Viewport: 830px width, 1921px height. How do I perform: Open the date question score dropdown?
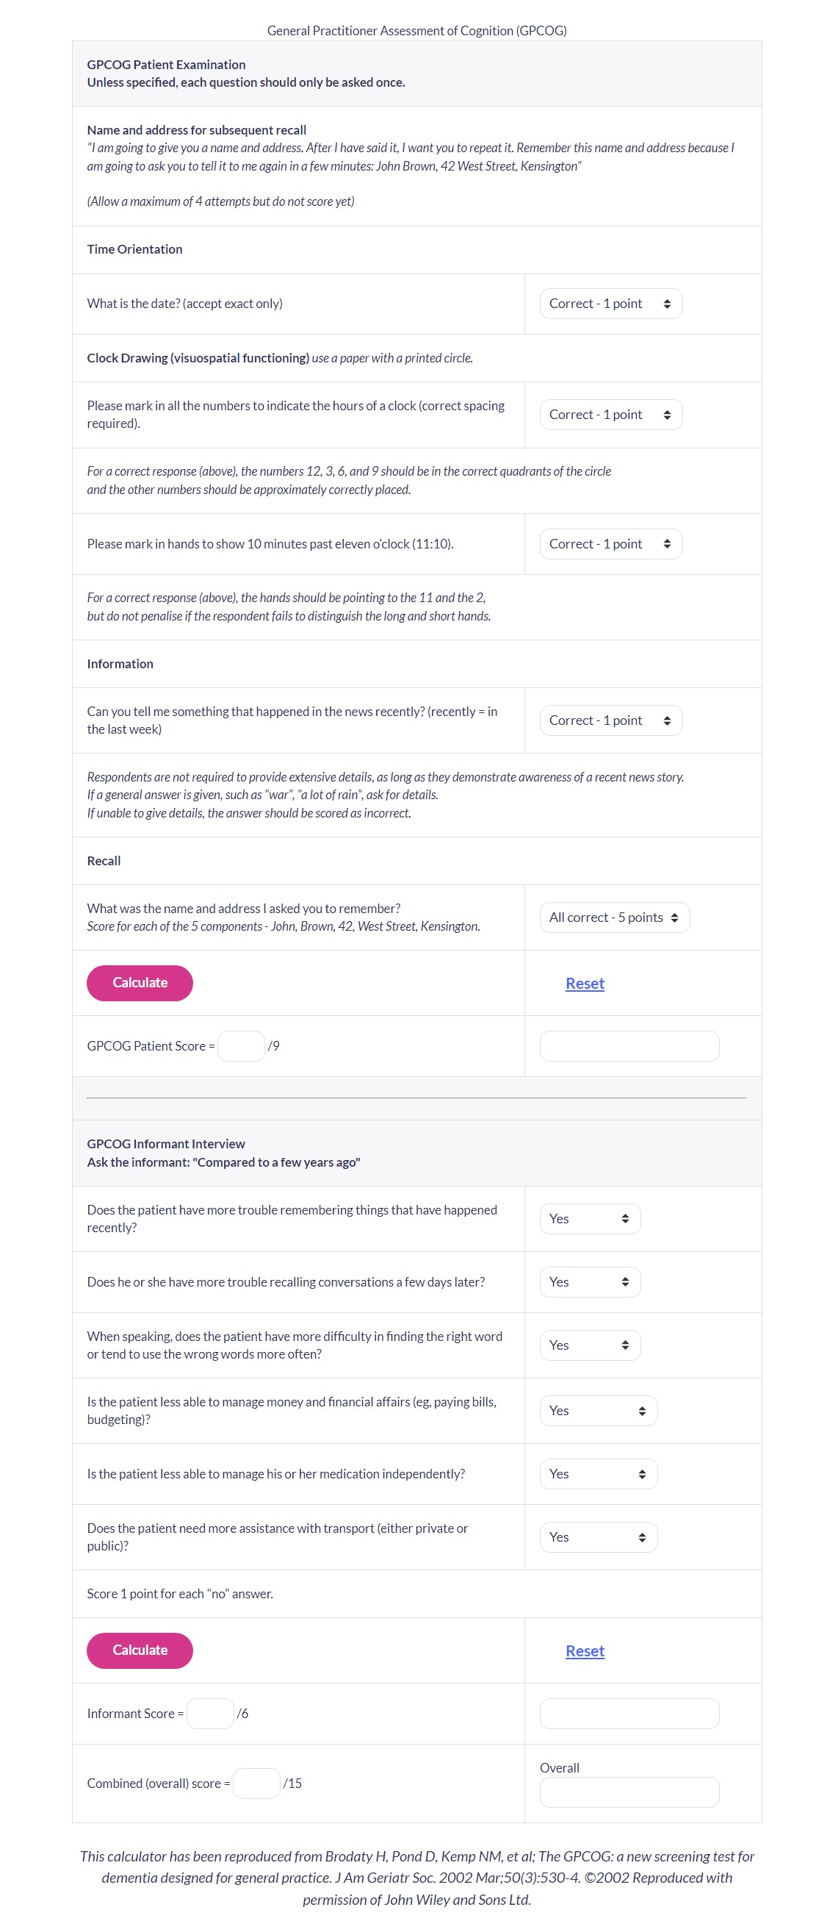click(x=610, y=304)
